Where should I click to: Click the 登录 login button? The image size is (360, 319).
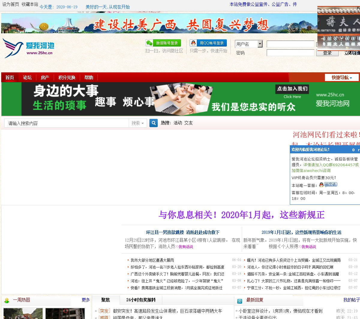point(327,53)
